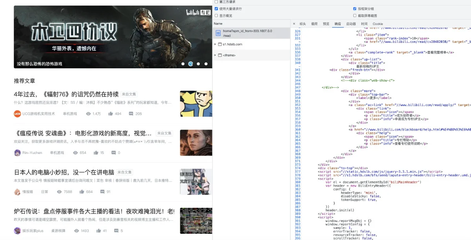This screenshot has width=471, height=240.
Task: Open article 《瘟疫传说 安魂曲》
Action: pyautogui.click(x=82, y=133)
